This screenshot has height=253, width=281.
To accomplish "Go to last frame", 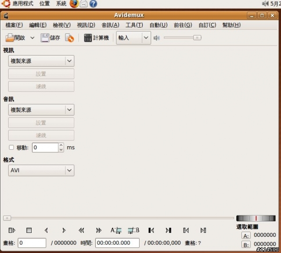I will (x=203, y=230).
